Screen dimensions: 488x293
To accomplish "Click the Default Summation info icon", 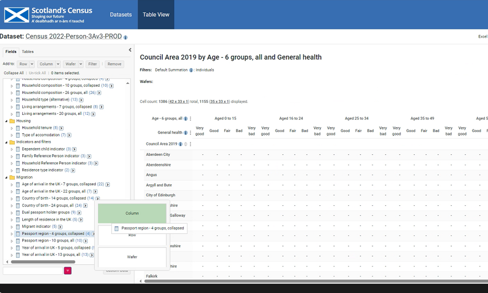I will (x=191, y=70).
